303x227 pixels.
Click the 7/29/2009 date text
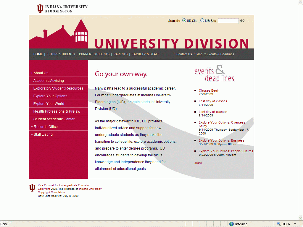(x=206, y=94)
